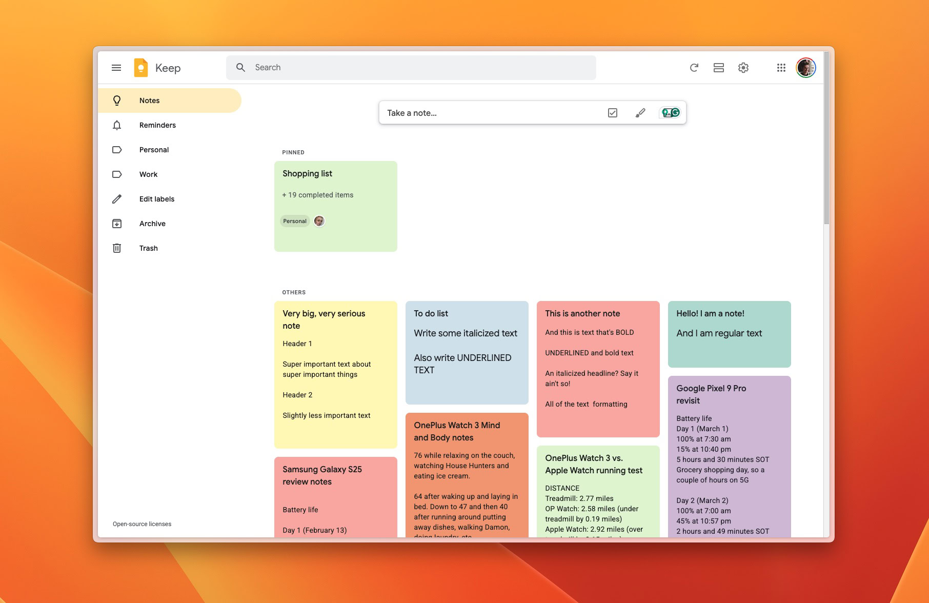
Task: Open the Google account profile avatar
Action: [x=805, y=68]
